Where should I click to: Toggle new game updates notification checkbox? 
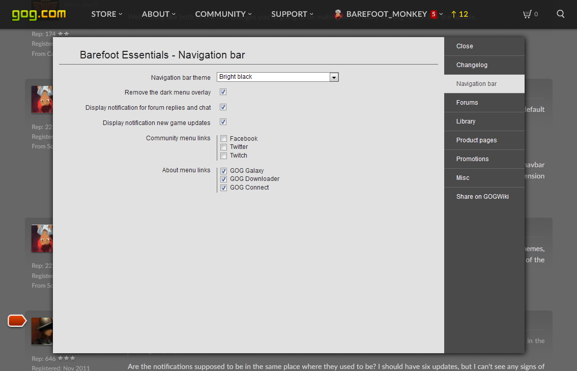coord(223,121)
